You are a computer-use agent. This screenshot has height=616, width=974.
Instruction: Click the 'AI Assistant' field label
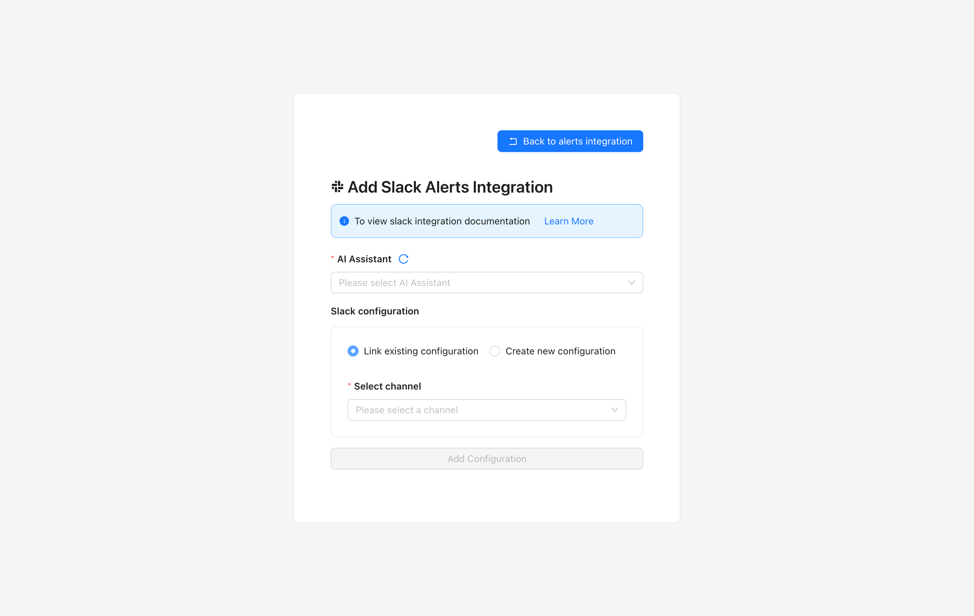[364, 259]
